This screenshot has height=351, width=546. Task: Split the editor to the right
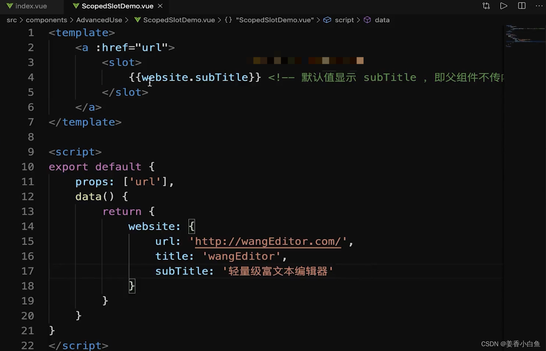pyautogui.click(x=522, y=6)
